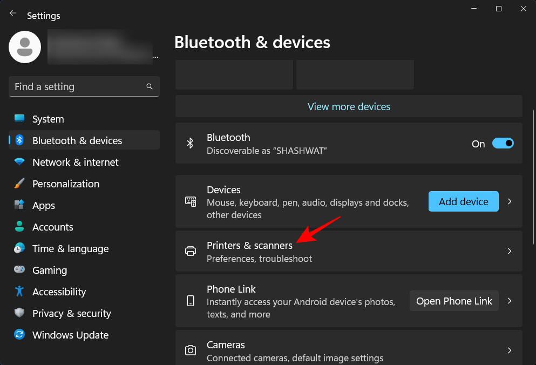Click the Network & internet Wi-Fi icon

[19, 162]
